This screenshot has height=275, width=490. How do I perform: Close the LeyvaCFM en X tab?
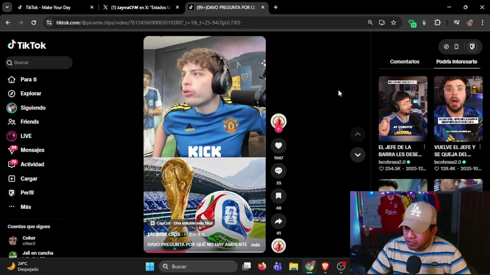pyautogui.click(x=177, y=7)
